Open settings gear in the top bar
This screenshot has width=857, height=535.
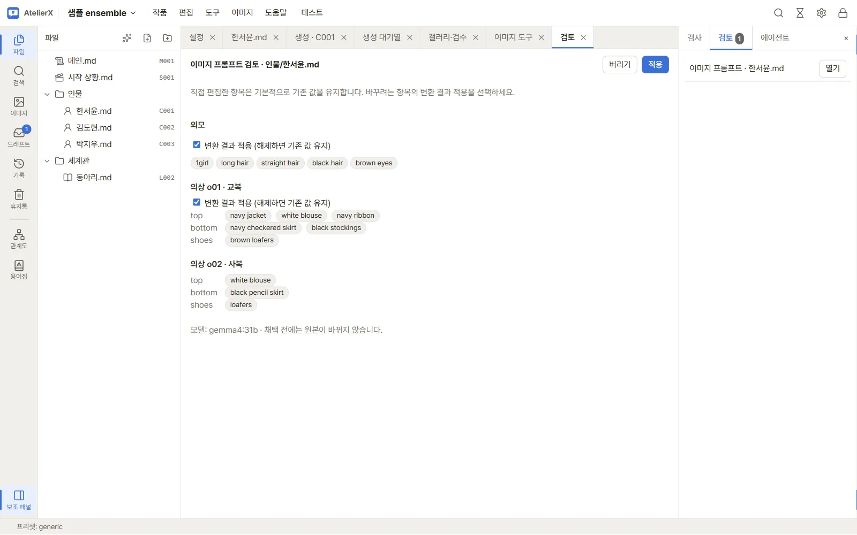[822, 13]
